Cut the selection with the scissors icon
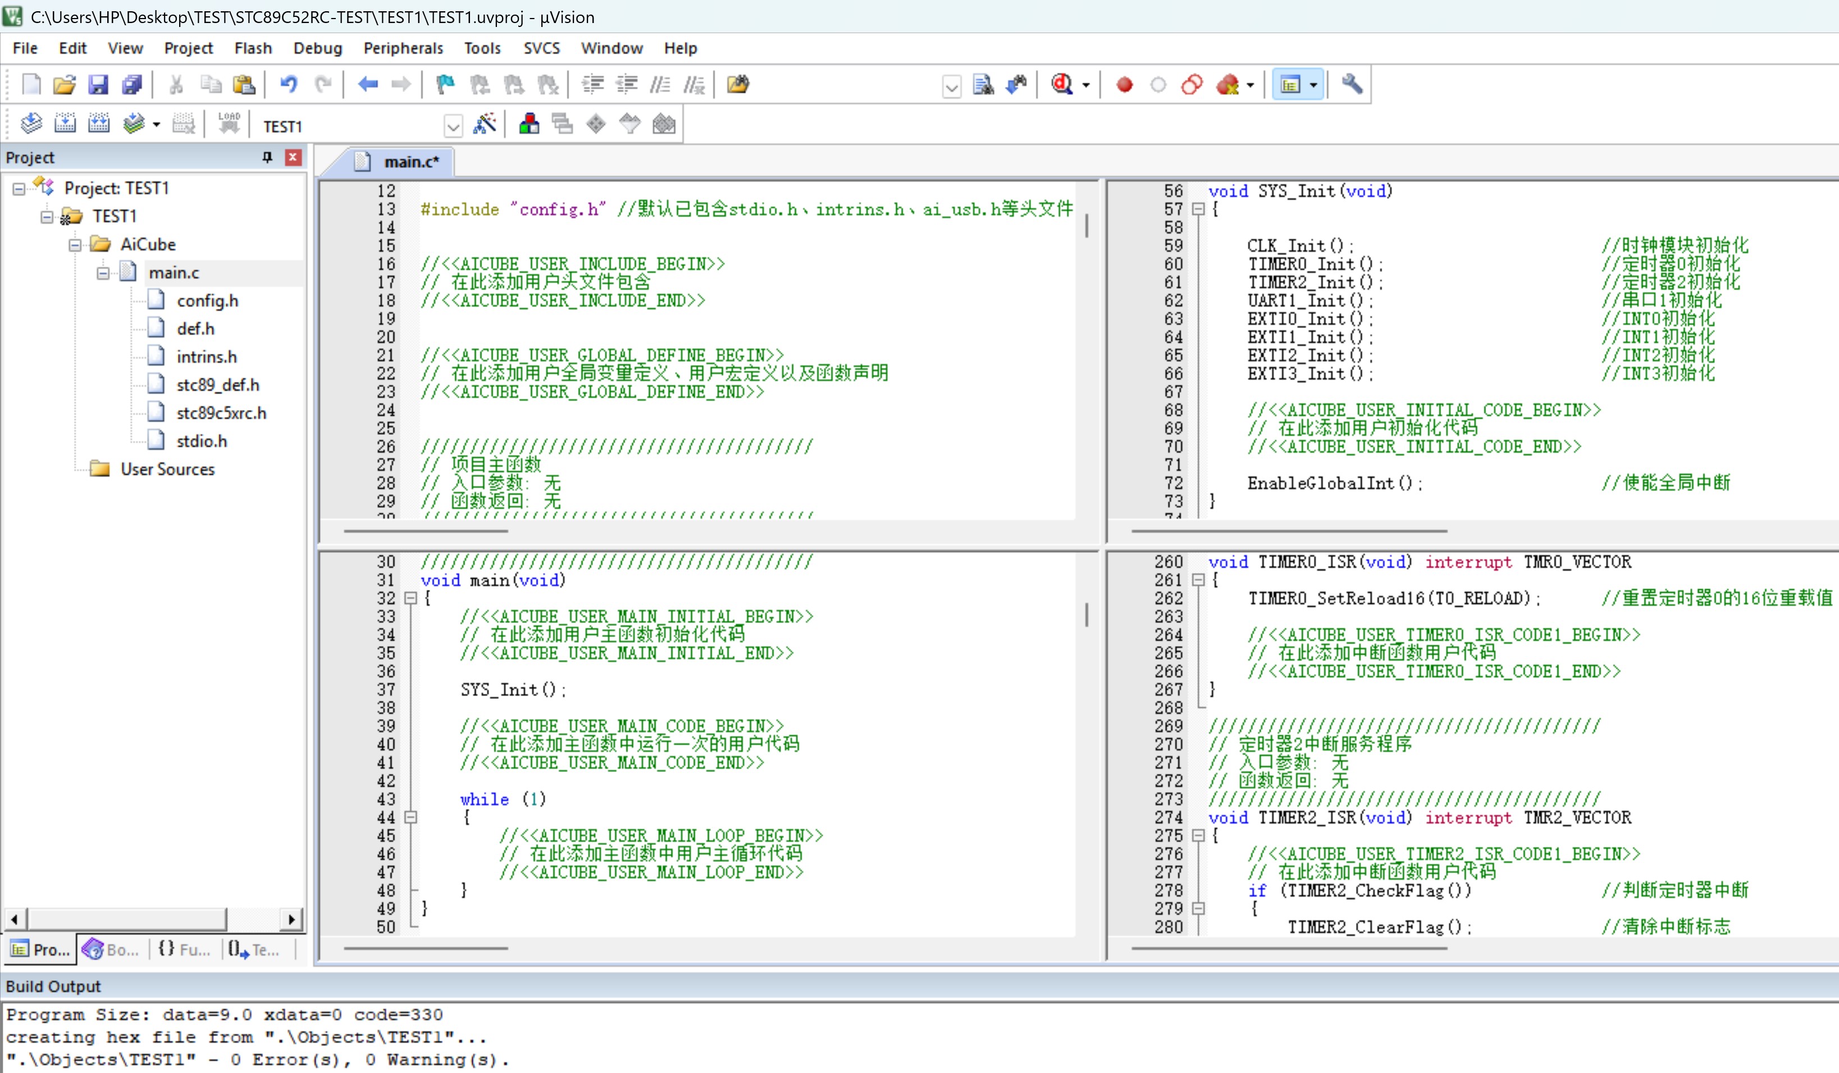 (x=176, y=85)
